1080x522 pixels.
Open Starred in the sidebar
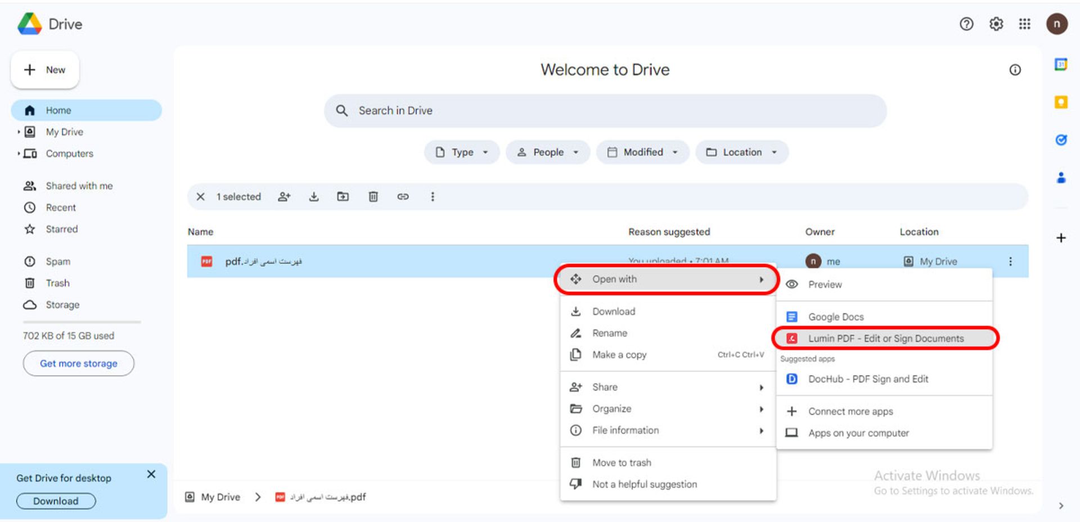(87, 229)
